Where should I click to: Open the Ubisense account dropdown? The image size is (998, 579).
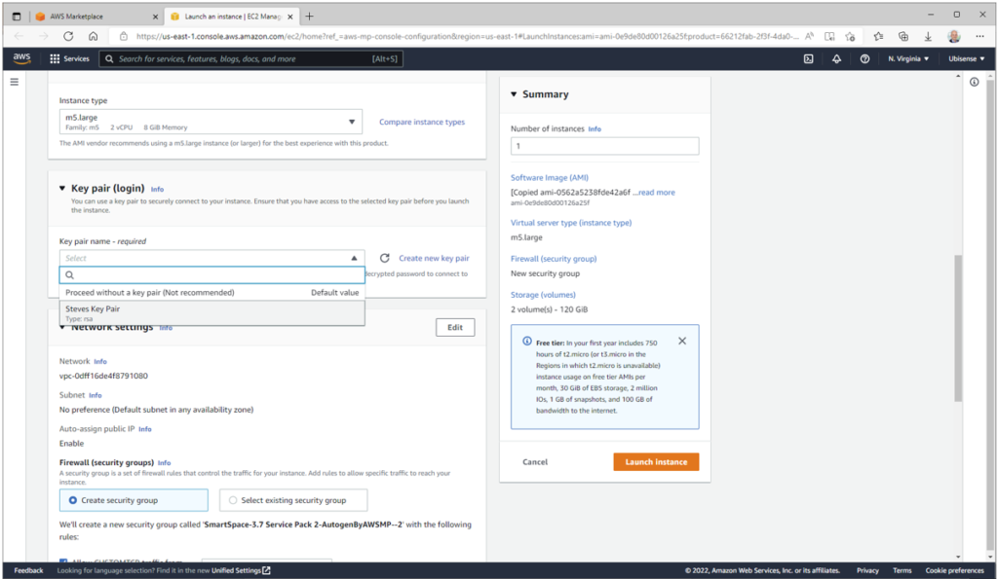966,58
